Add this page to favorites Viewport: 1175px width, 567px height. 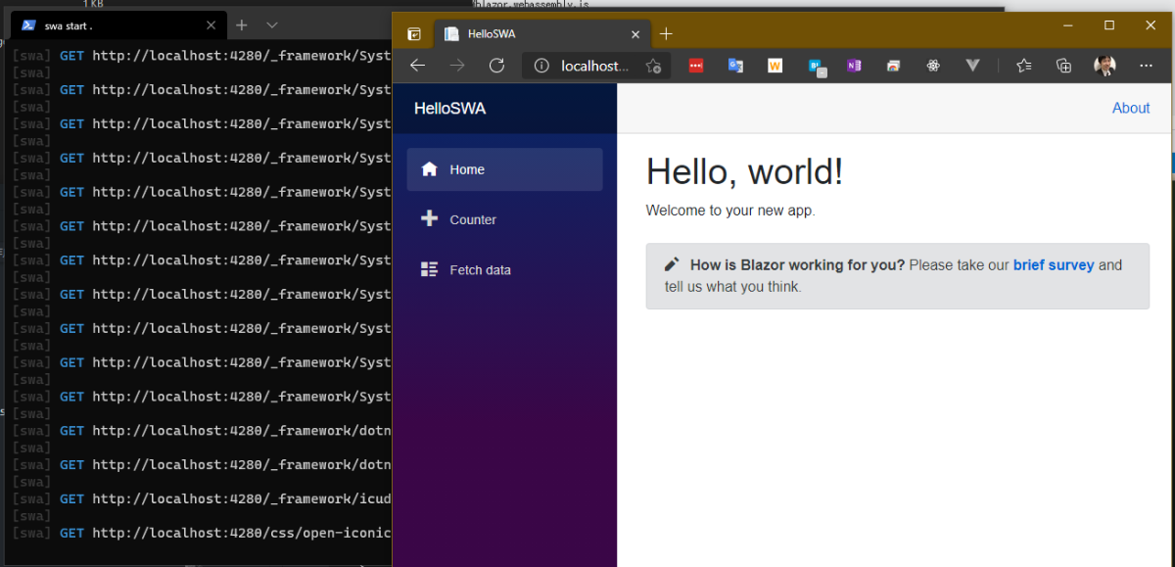point(654,67)
